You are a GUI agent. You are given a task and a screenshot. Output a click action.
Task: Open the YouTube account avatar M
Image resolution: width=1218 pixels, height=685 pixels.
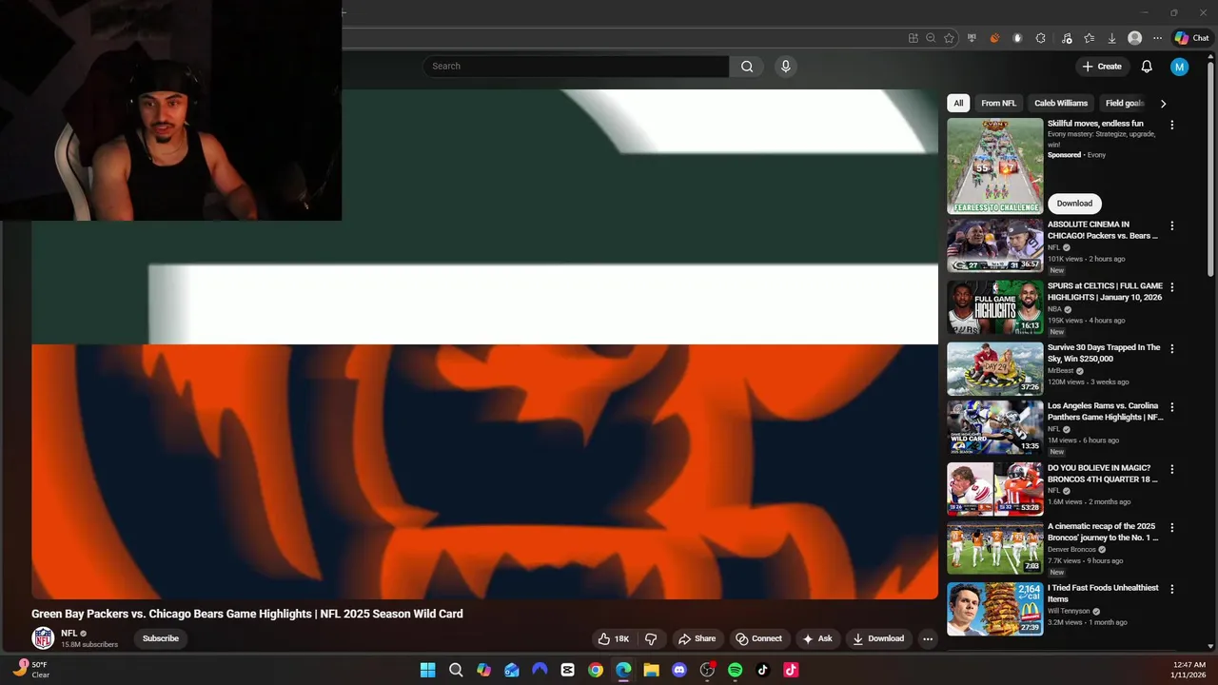coord(1180,67)
